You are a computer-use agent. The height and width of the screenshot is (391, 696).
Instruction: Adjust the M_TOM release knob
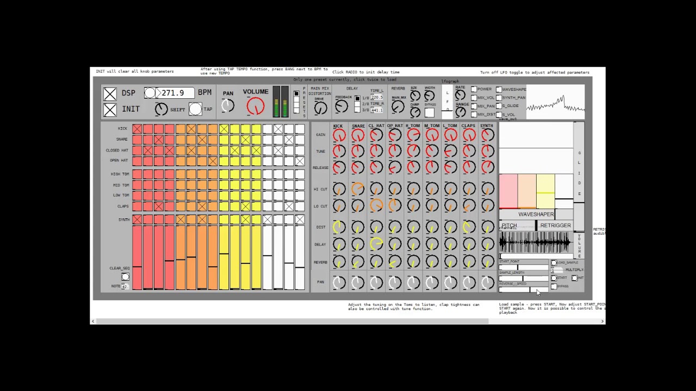point(432,167)
